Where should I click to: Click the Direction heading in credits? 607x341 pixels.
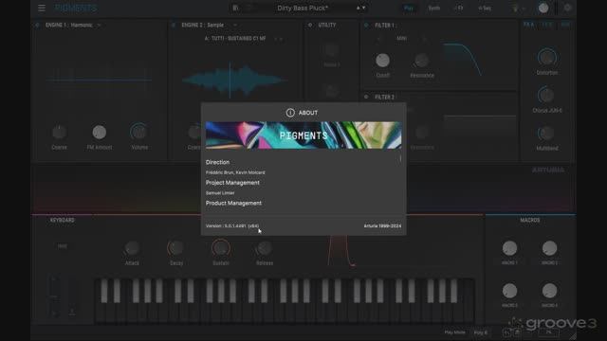[217, 162]
